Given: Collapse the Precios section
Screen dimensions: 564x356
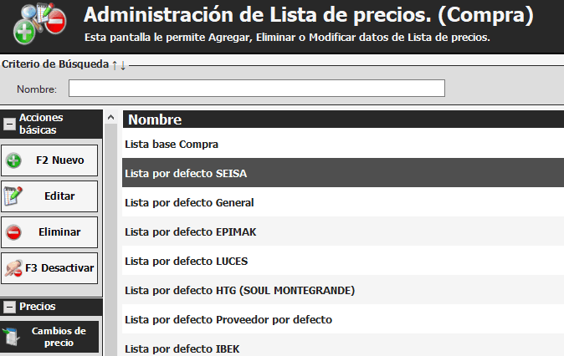Looking at the screenshot, I should (9, 307).
